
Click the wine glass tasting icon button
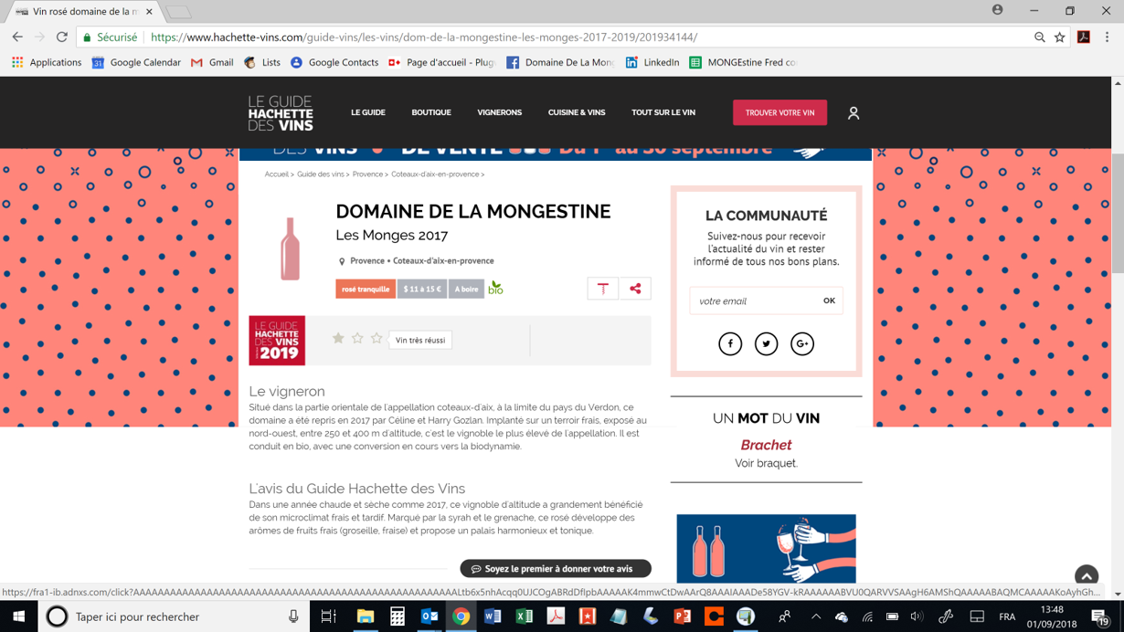pyautogui.click(x=603, y=289)
